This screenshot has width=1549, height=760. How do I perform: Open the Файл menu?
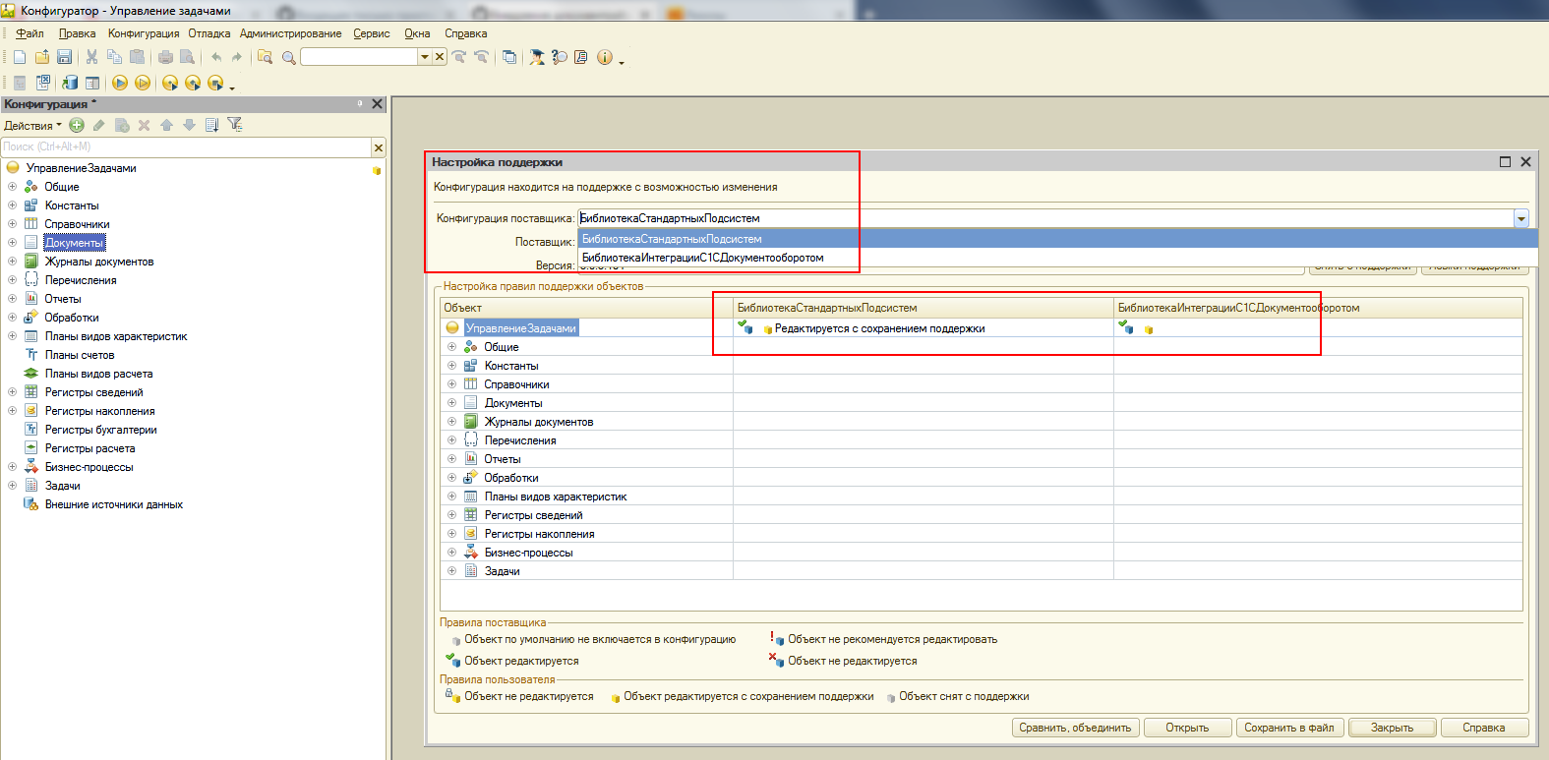[x=30, y=33]
